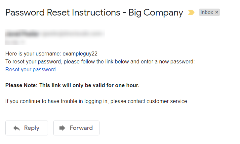Click the bold "Please Note:" text
Viewport: 240px width, 144px height.
click(x=21, y=86)
